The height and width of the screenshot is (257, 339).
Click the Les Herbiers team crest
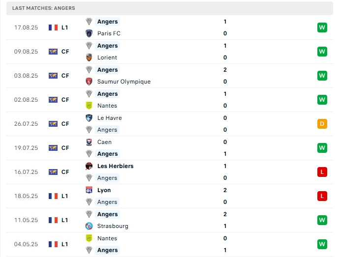pos(89,166)
